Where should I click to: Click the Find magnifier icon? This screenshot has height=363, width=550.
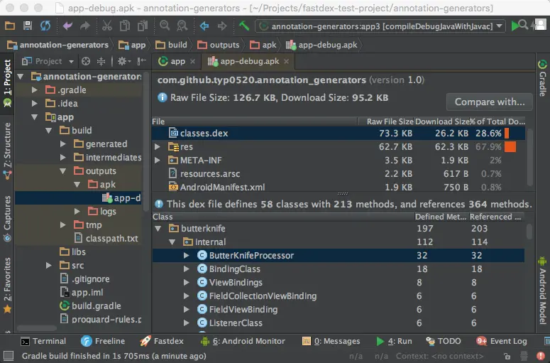click(165, 26)
